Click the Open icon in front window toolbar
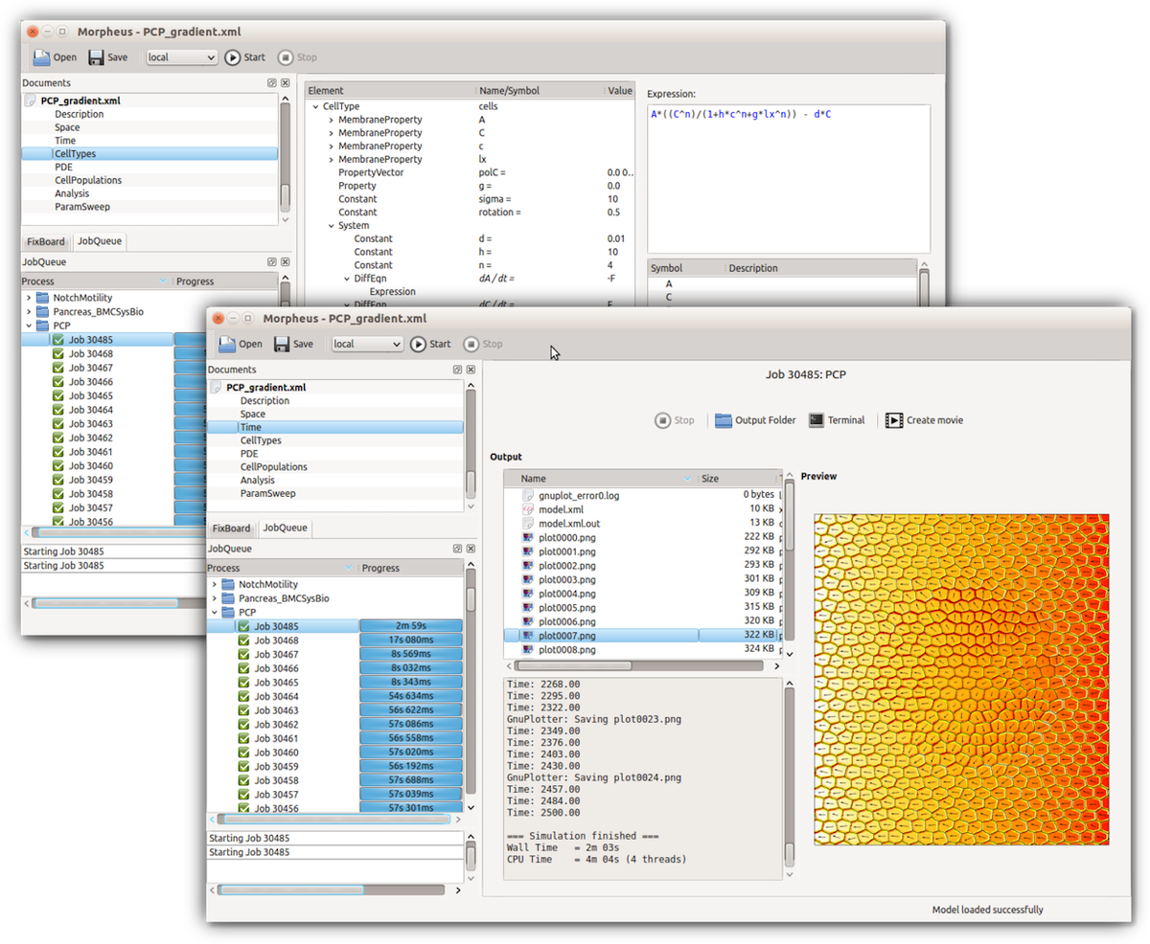This screenshot has width=1150, height=944. [227, 345]
